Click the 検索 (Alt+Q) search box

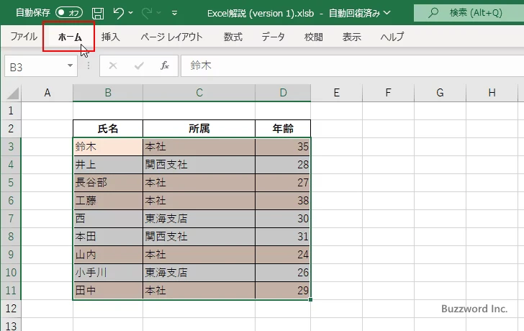(469, 13)
